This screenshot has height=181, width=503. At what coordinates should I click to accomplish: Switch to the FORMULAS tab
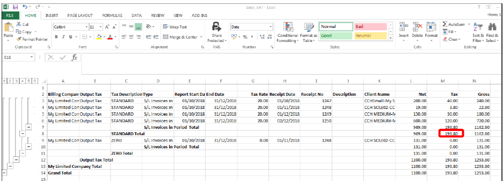[x=112, y=15]
